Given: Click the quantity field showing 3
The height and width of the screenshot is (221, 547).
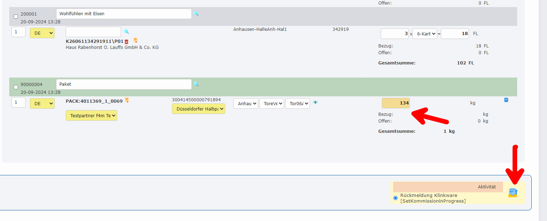Looking at the screenshot, I should (x=395, y=34).
